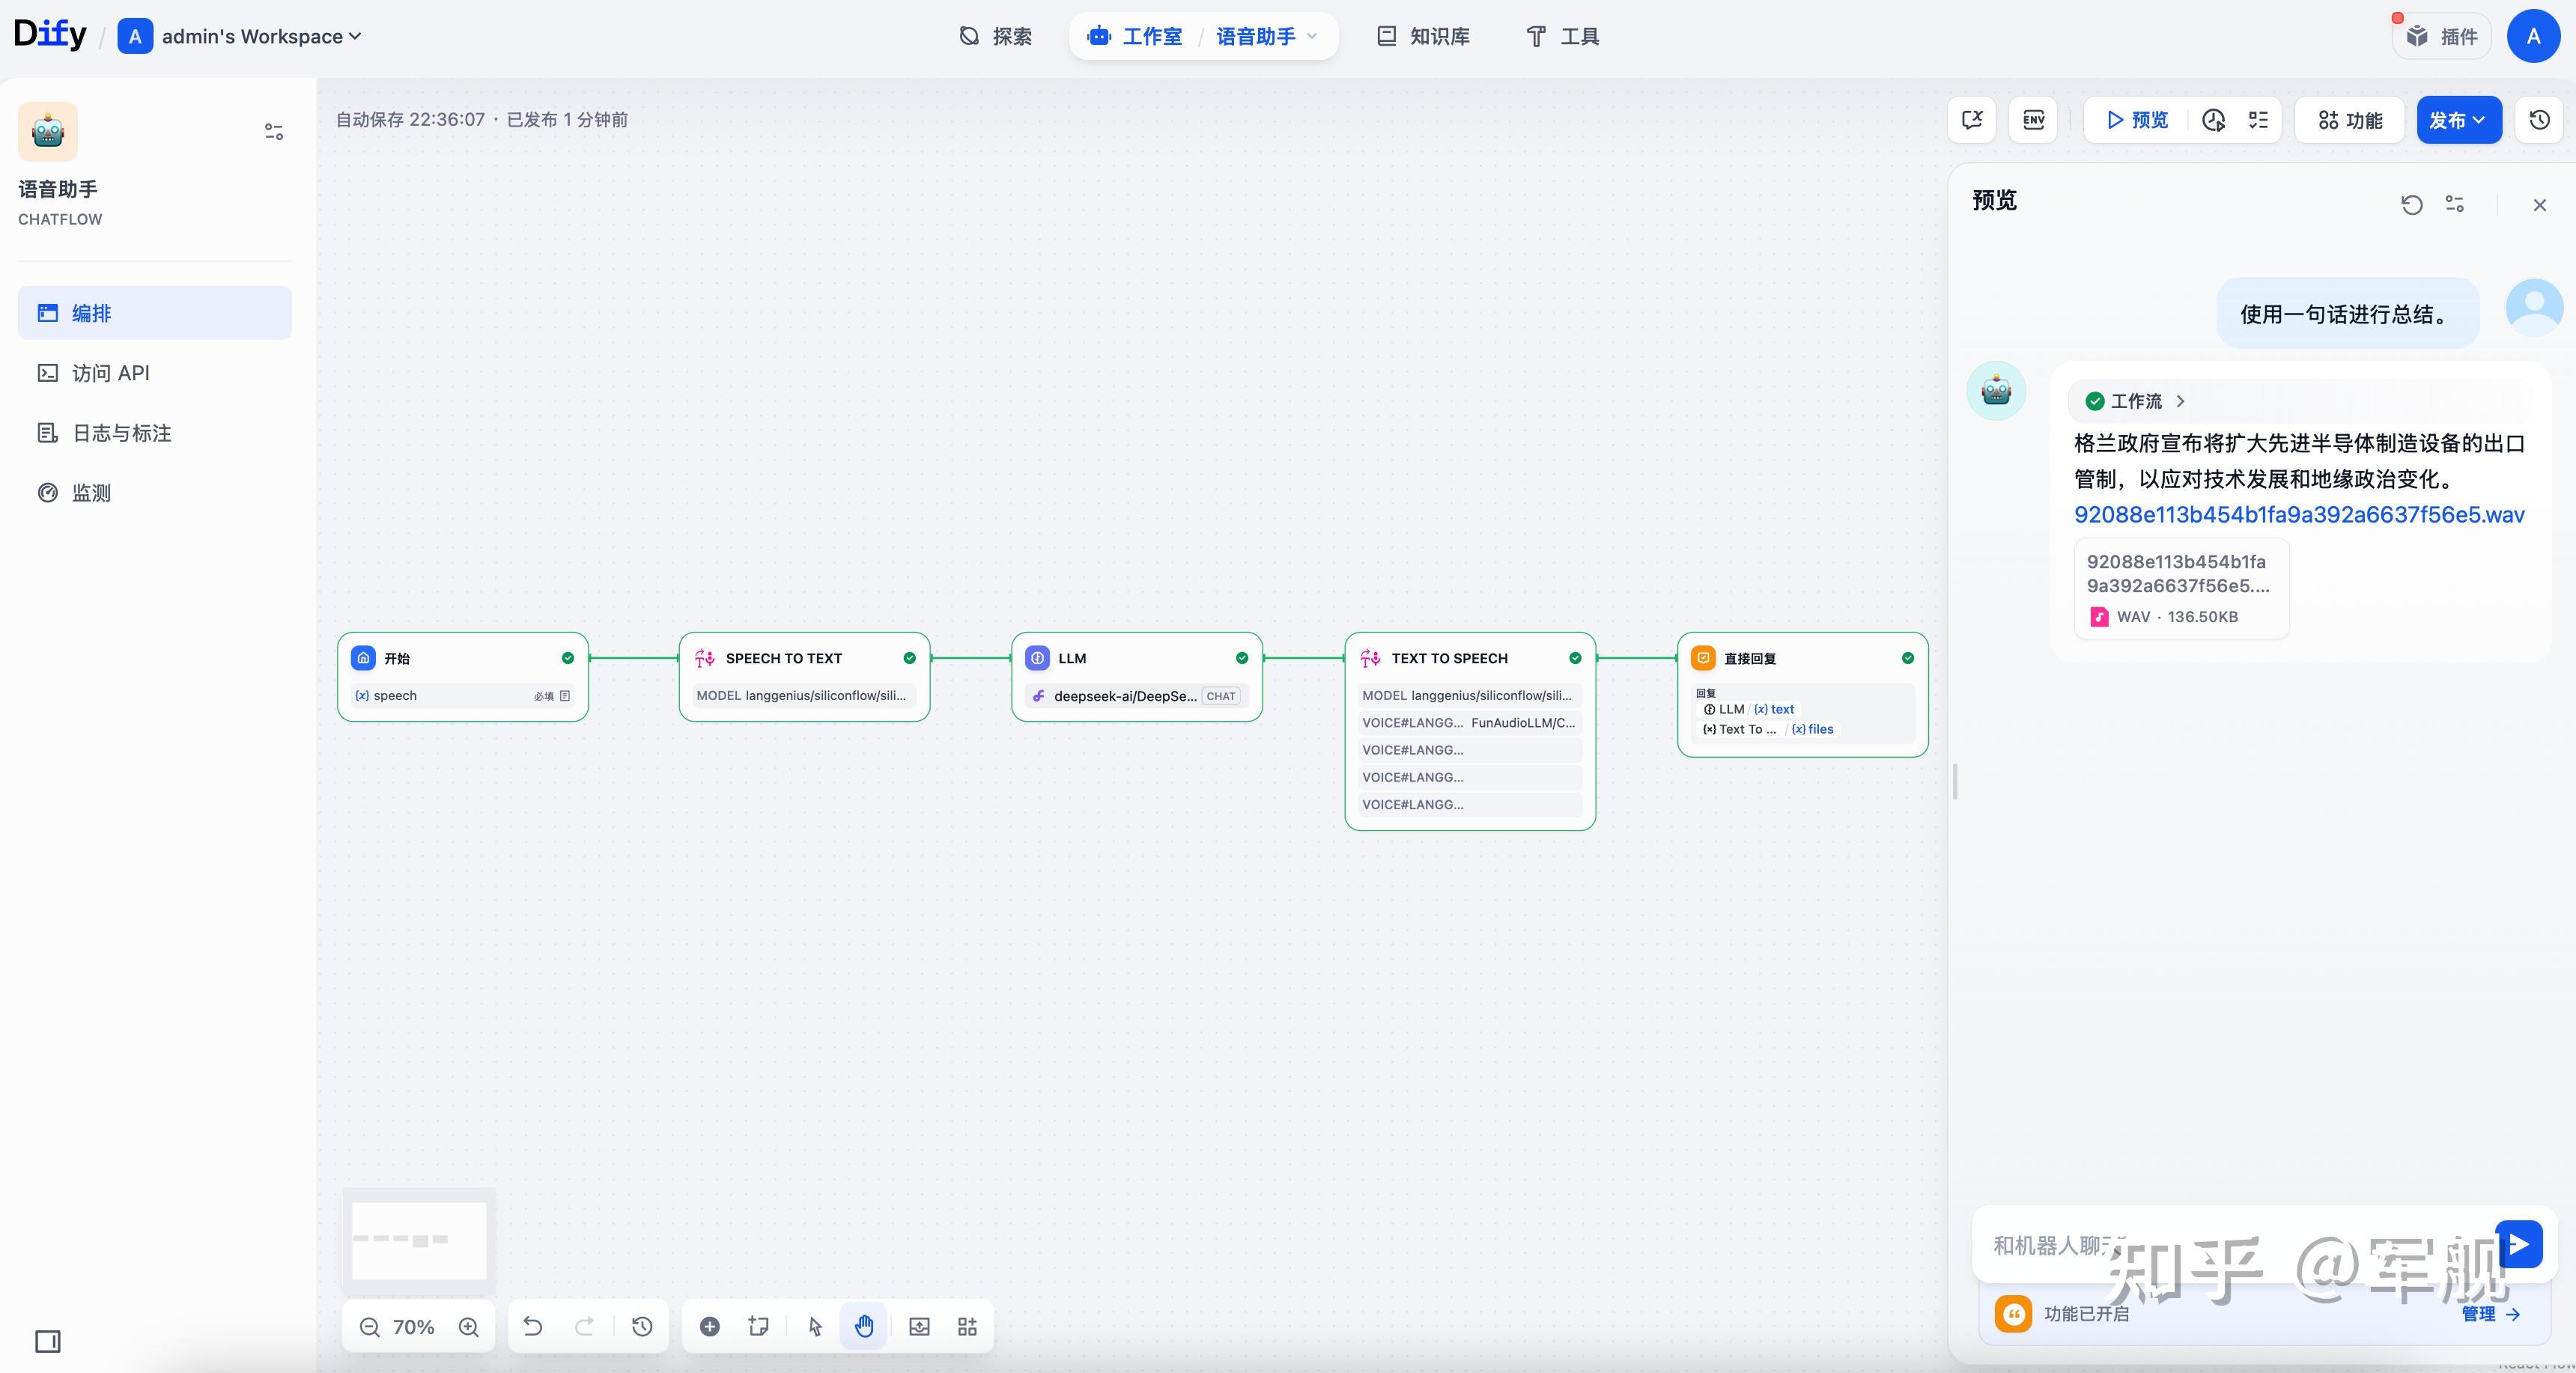The image size is (2576, 1373).
Task: Click the organize nodes layout icon
Action: point(967,1327)
